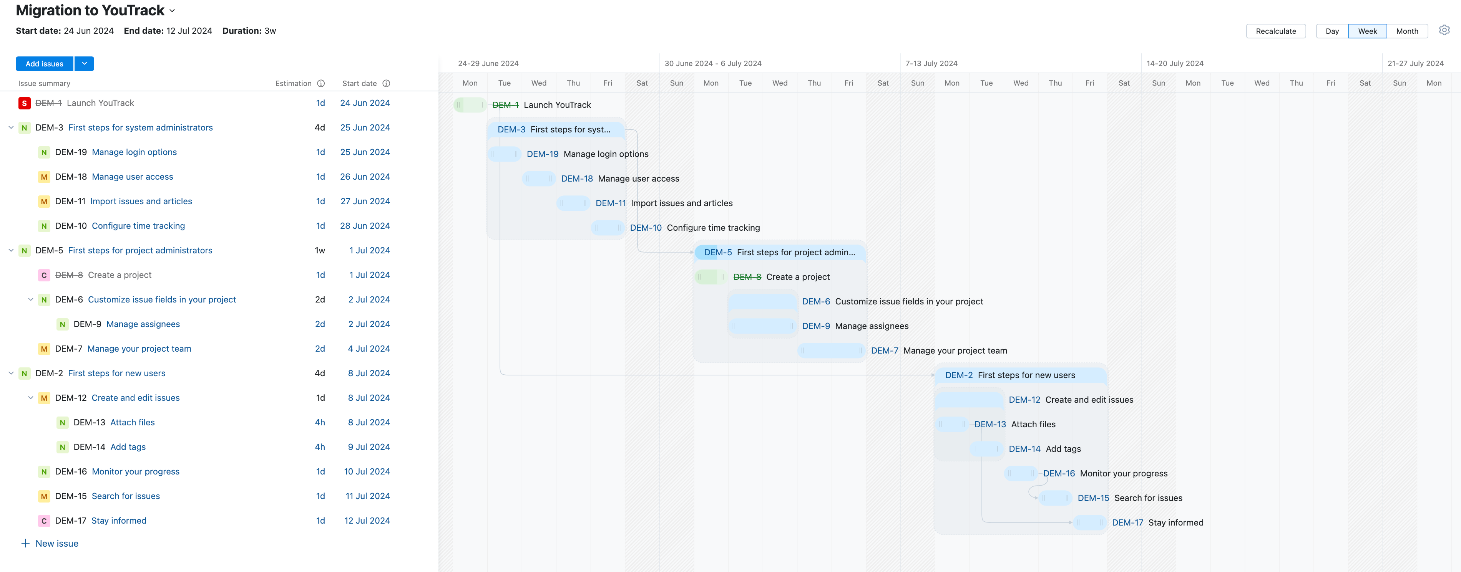This screenshot has height=572, width=1461.
Task: Open the settings gear icon
Action: point(1444,30)
